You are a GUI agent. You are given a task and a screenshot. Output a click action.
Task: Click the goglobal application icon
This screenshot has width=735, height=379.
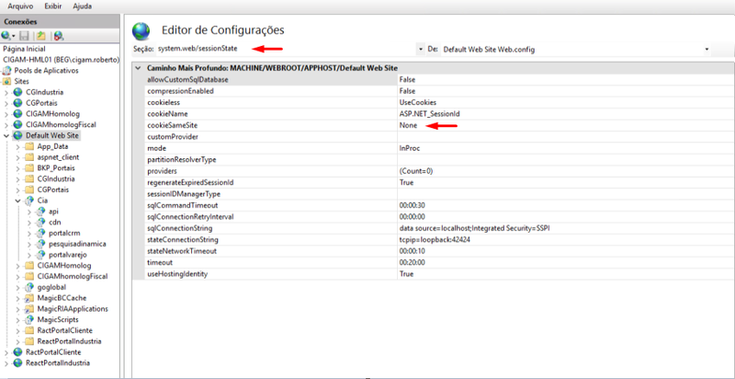[29, 287]
